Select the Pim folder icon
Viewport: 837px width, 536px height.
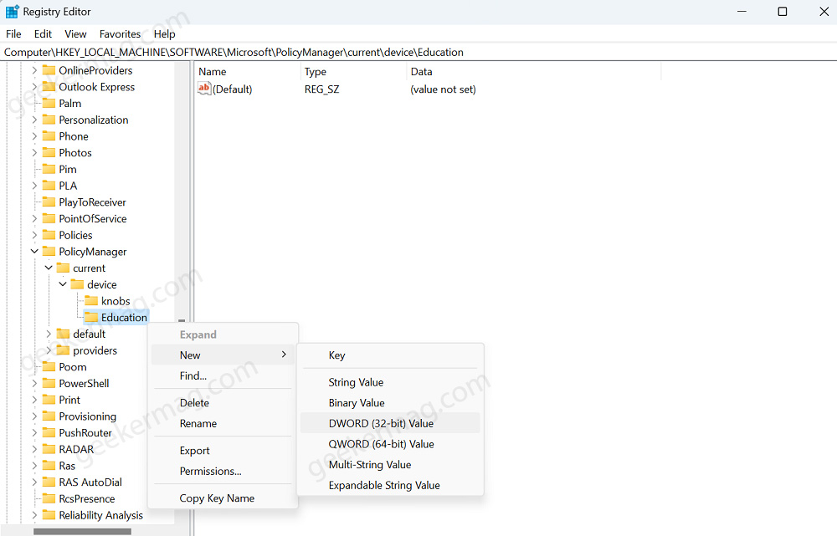[x=49, y=169]
